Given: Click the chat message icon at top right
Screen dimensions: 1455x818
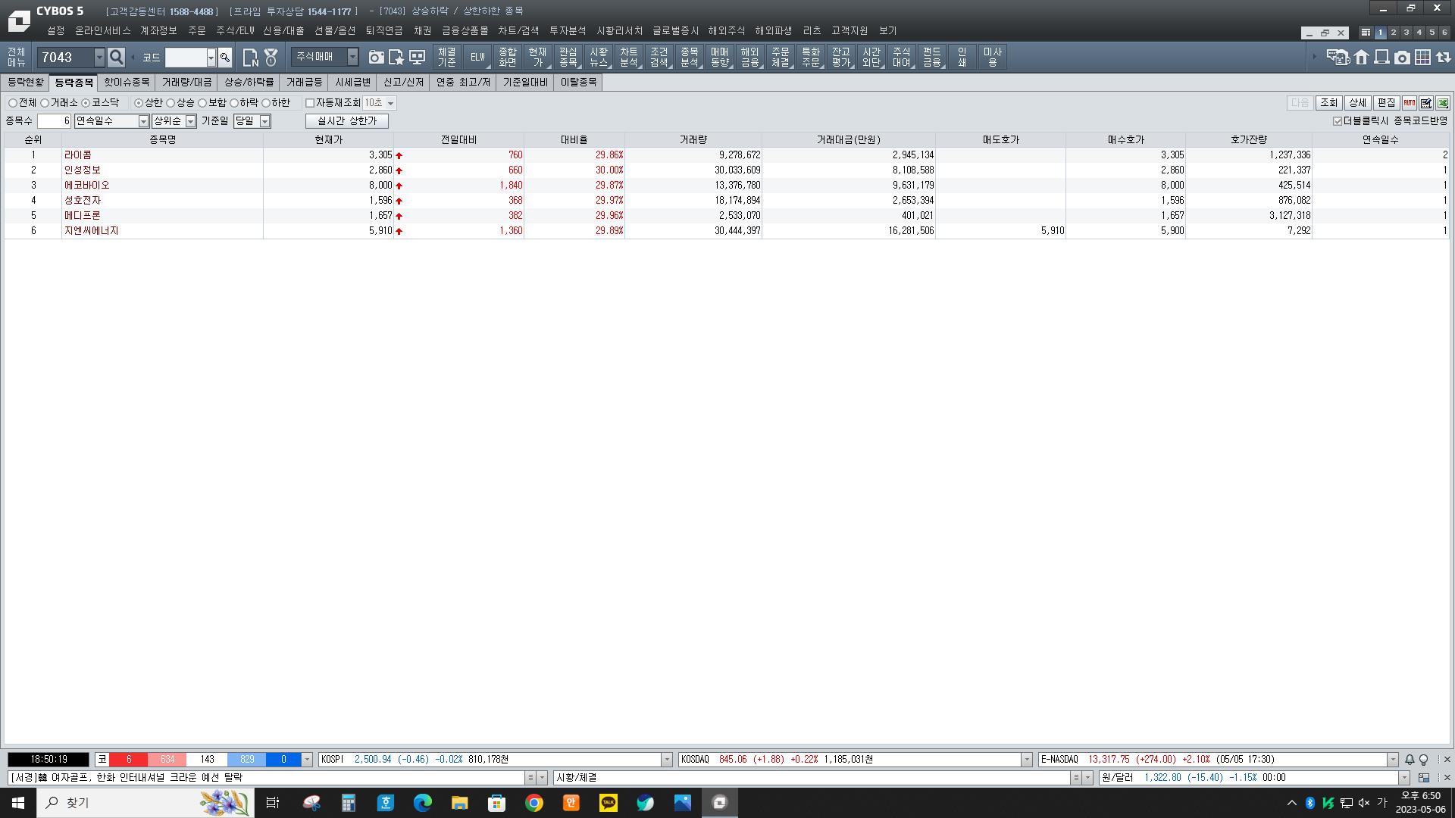Looking at the screenshot, I should coord(1338,58).
